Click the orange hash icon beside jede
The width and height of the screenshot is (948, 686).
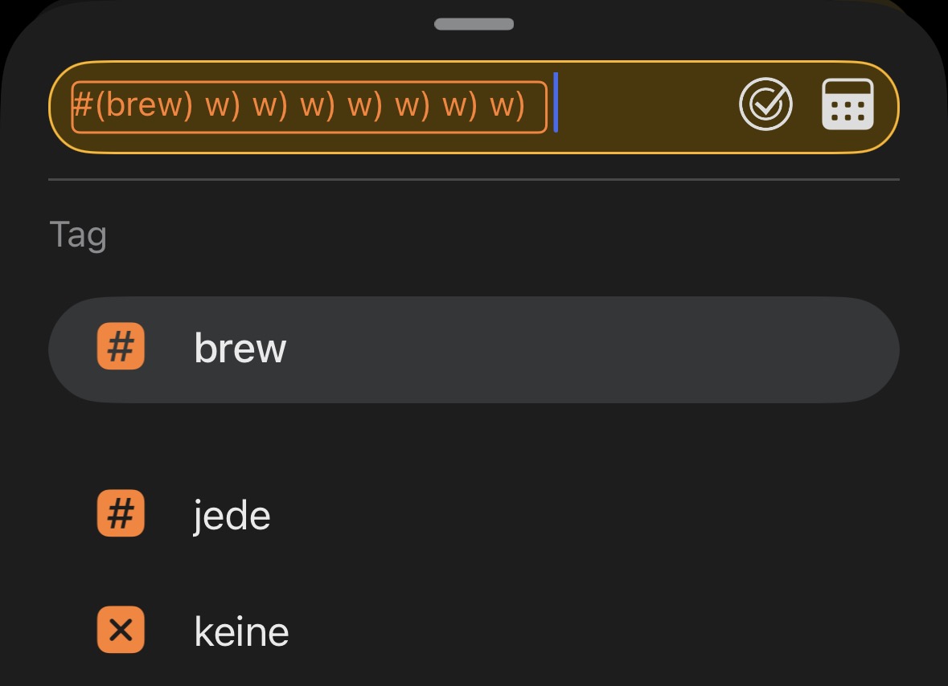coord(121,513)
